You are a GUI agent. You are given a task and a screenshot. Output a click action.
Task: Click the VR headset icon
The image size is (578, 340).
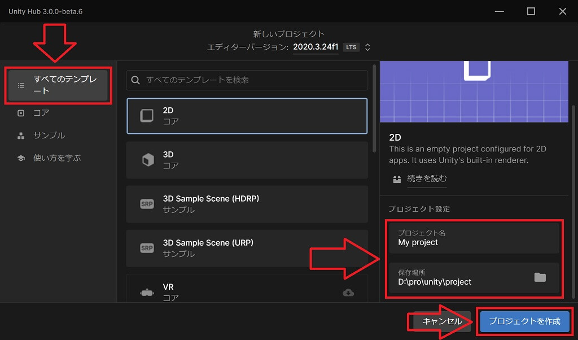pyautogui.click(x=147, y=293)
